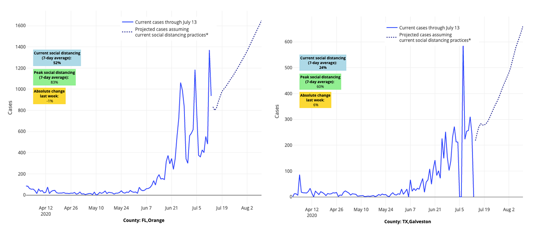Select the Aug 2 date tick in Galveston chart
The width and height of the screenshot is (536, 236).
pos(509,210)
